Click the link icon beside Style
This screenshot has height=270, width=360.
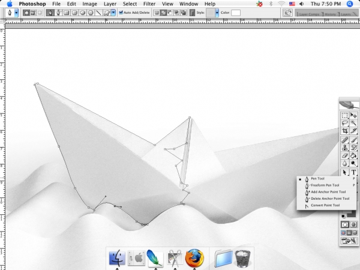(x=193, y=13)
